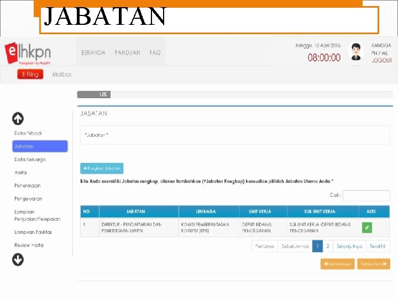This screenshot has height=298, width=398.
Task: Click Sebelumnya in table pagination
Action: (x=295, y=246)
